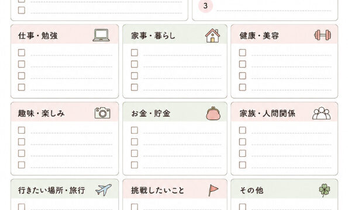
Task: Click the people icon beside 家族・人間関係
Action: pos(321,113)
